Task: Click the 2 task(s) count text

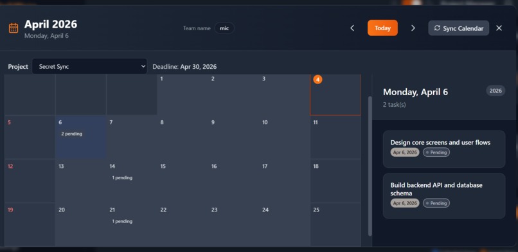Action: 395,105
